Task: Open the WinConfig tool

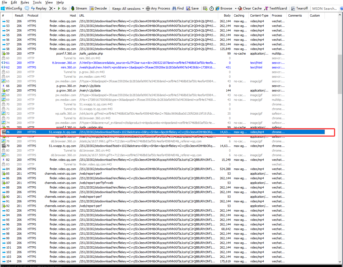Action: [11, 8]
